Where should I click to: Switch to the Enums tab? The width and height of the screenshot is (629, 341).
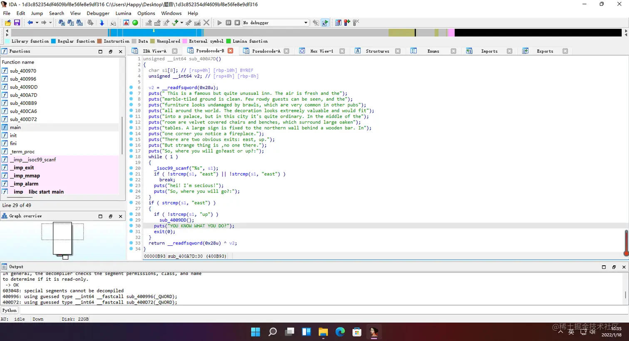[433, 51]
